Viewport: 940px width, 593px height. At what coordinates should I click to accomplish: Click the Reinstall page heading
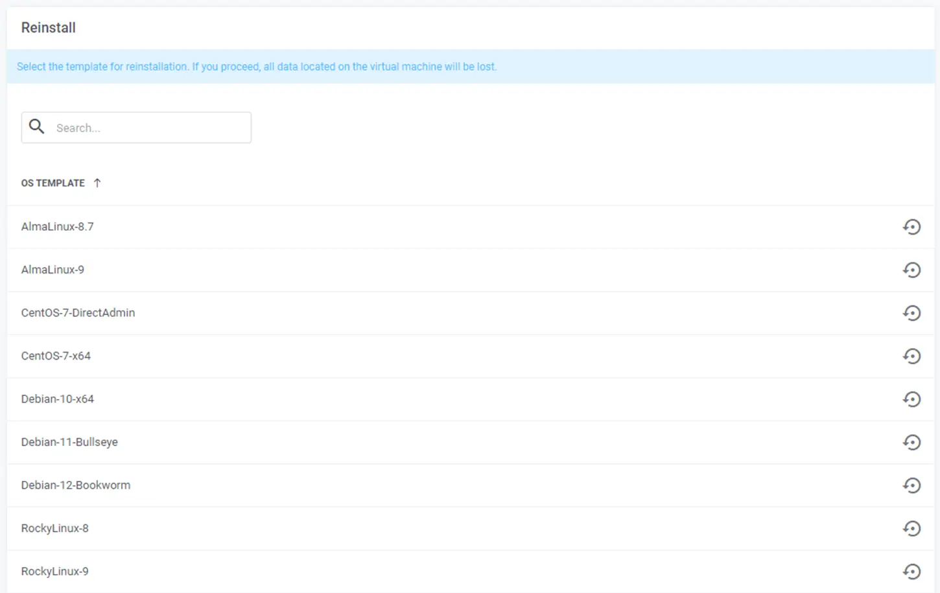(48, 28)
